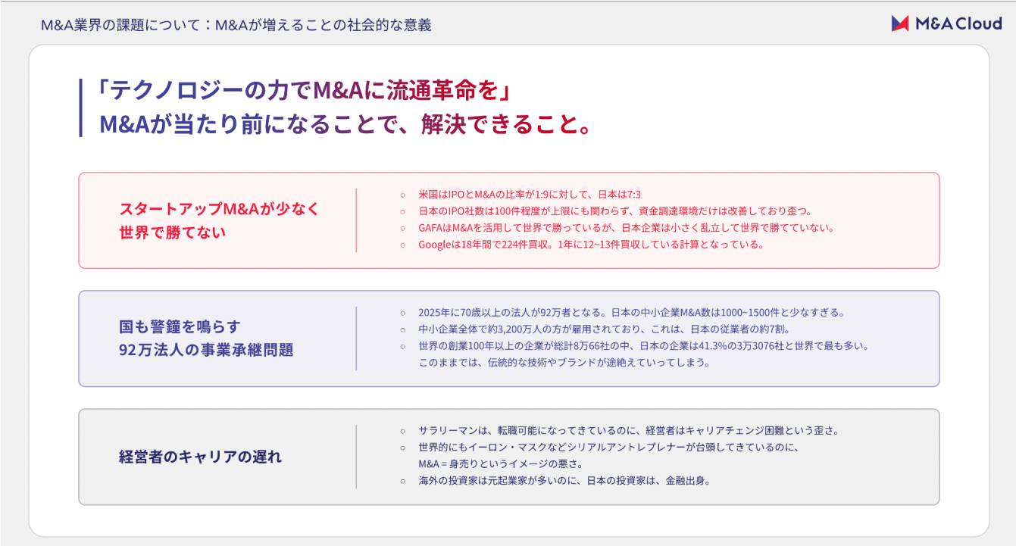Click the slide title about M&A industry issues

click(x=235, y=23)
